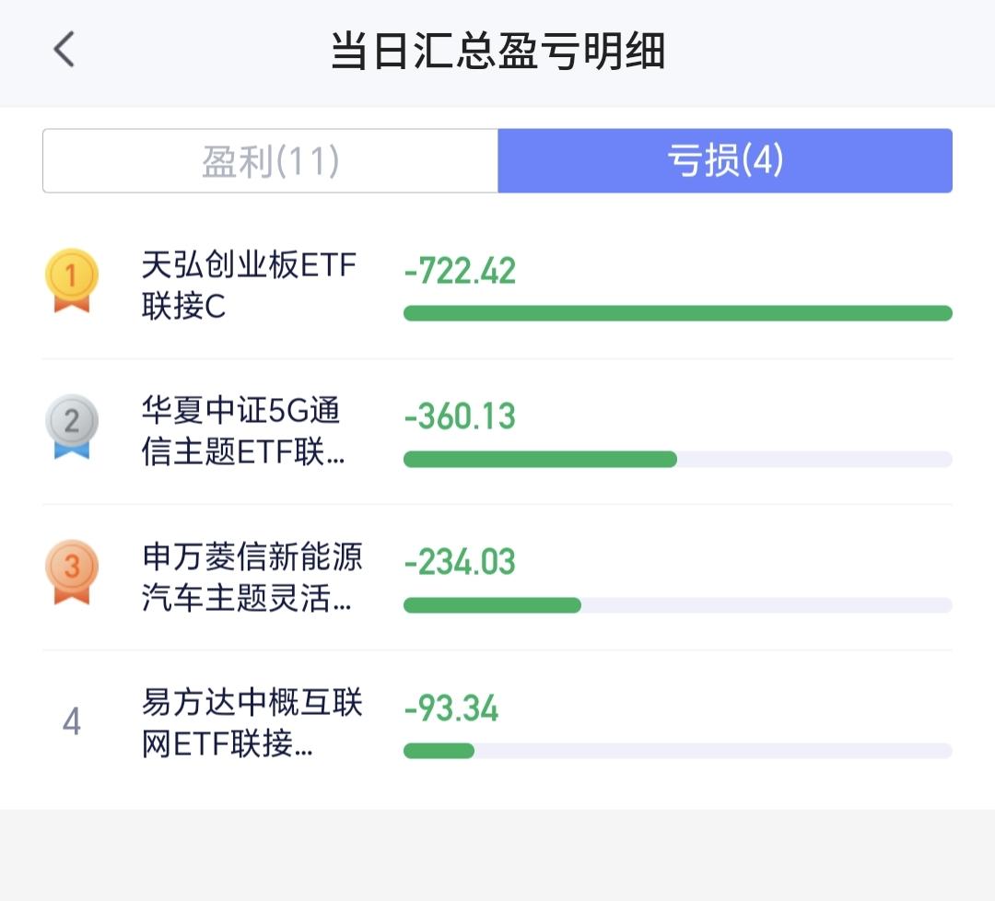Click the -722.42 loss amount
Screen dimensions: 995x901
pos(460,272)
